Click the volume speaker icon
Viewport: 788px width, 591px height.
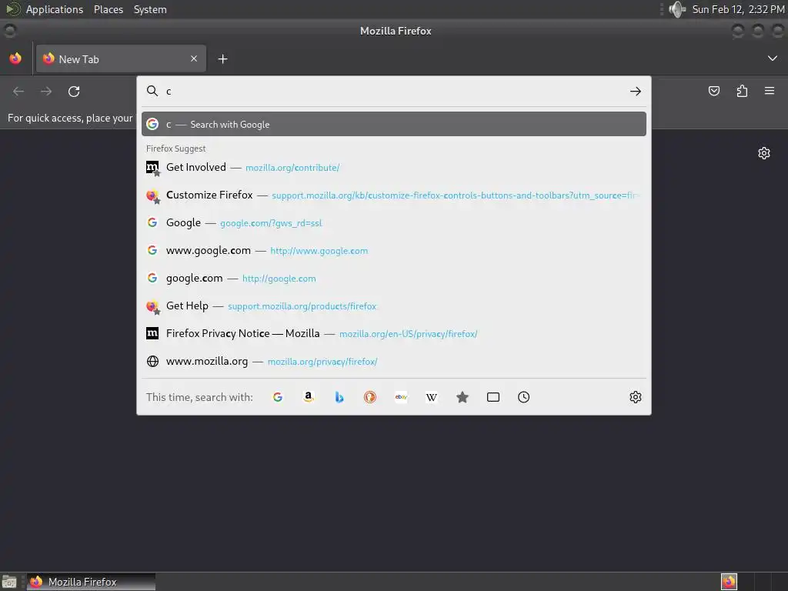pyautogui.click(x=677, y=9)
